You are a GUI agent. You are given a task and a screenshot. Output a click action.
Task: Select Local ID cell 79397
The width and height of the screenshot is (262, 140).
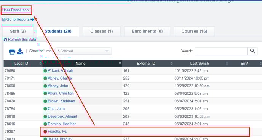(10, 132)
